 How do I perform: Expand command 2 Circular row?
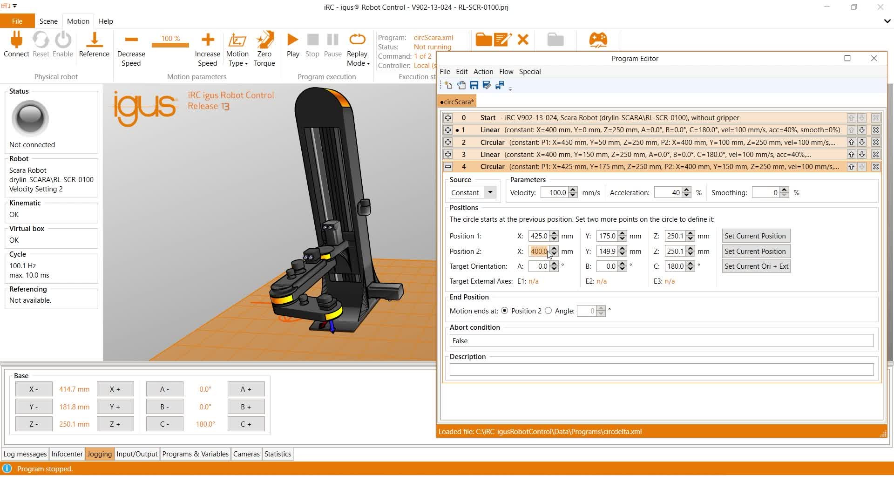pyautogui.click(x=448, y=142)
